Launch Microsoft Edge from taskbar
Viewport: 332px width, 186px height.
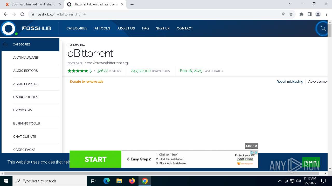pos(107,181)
